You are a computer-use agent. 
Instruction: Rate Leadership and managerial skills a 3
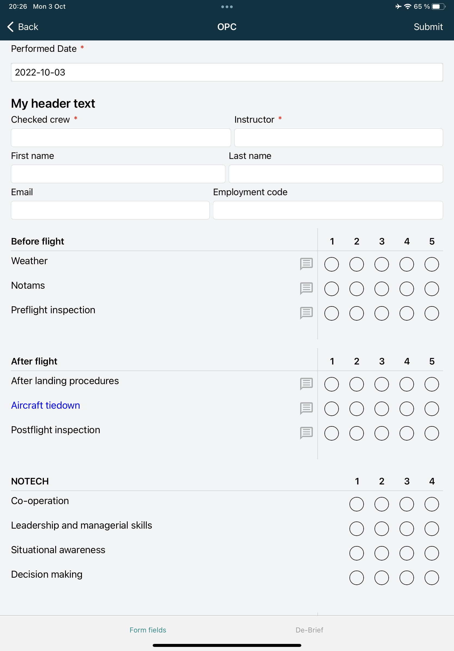point(406,529)
